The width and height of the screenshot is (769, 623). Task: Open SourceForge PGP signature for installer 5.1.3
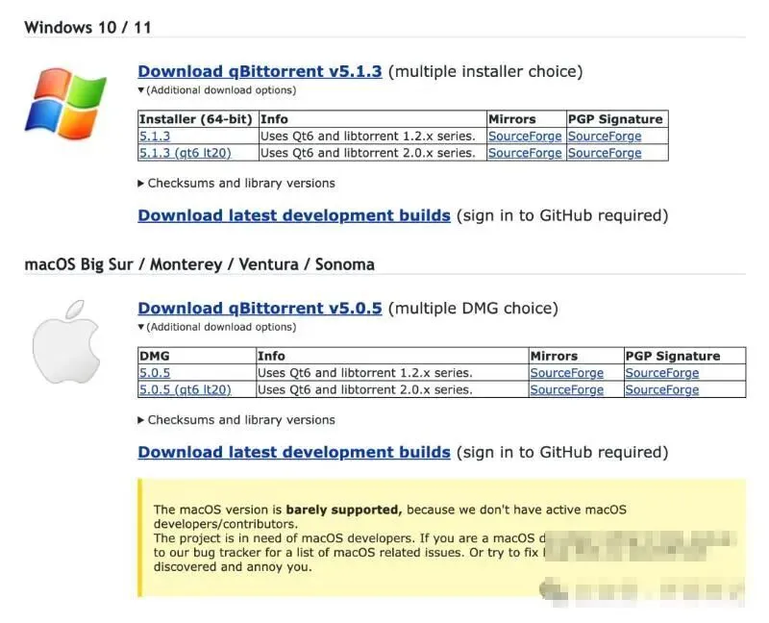click(x=605, y=137)
